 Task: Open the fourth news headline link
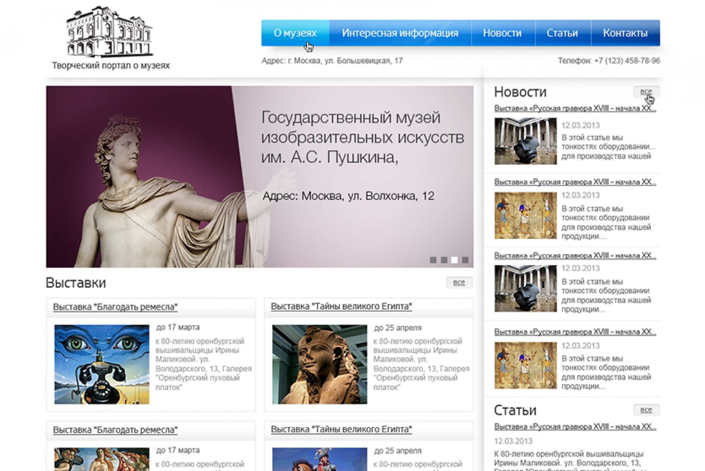pos(575,332)
